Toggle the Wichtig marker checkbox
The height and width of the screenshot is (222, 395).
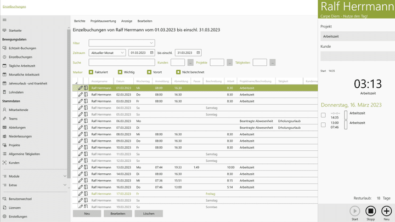tap(120, 72)
